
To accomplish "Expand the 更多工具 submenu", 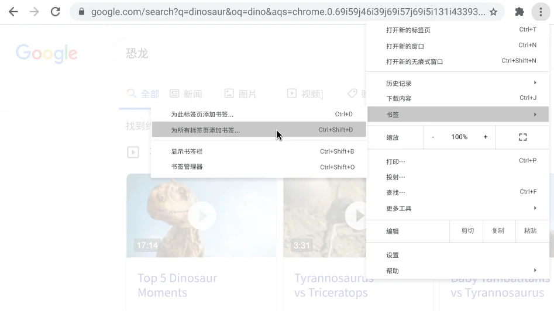I will tap(458, 208).
